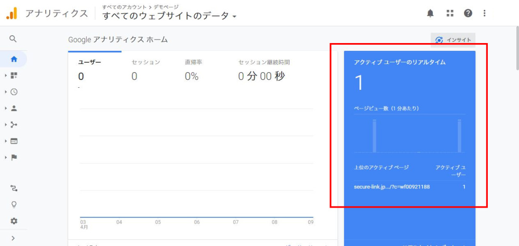The image size is (519, 246).
Task: Click the Google アナリティクス ホーム title
Action: pos(118,40)
